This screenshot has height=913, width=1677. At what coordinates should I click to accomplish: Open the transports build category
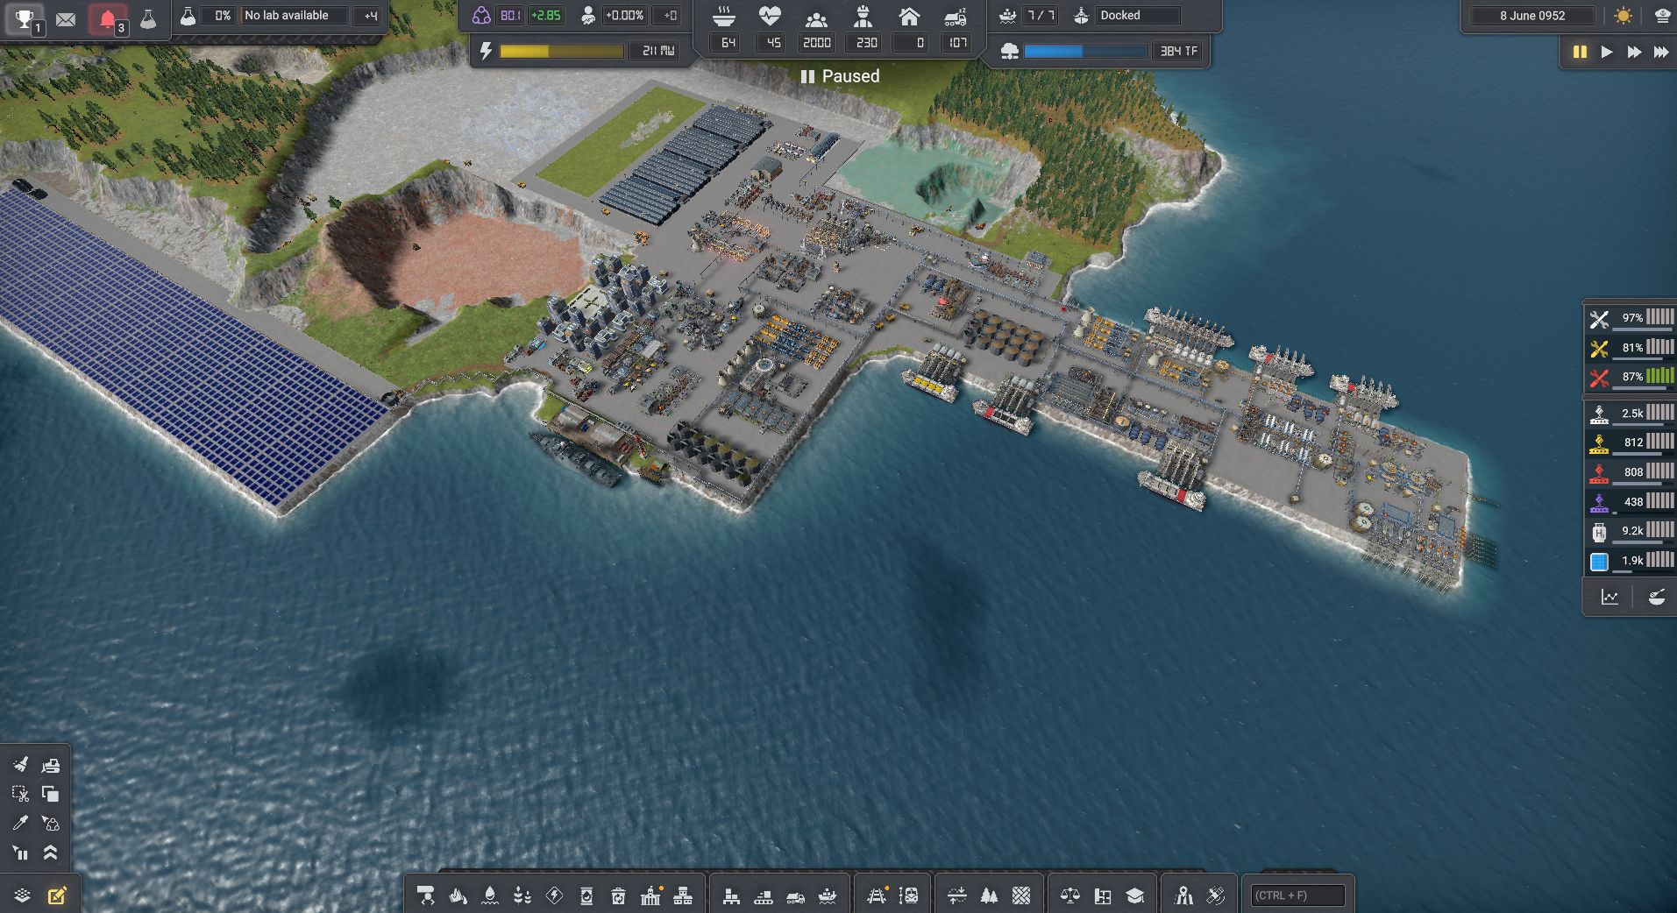(x=426, y=895)
